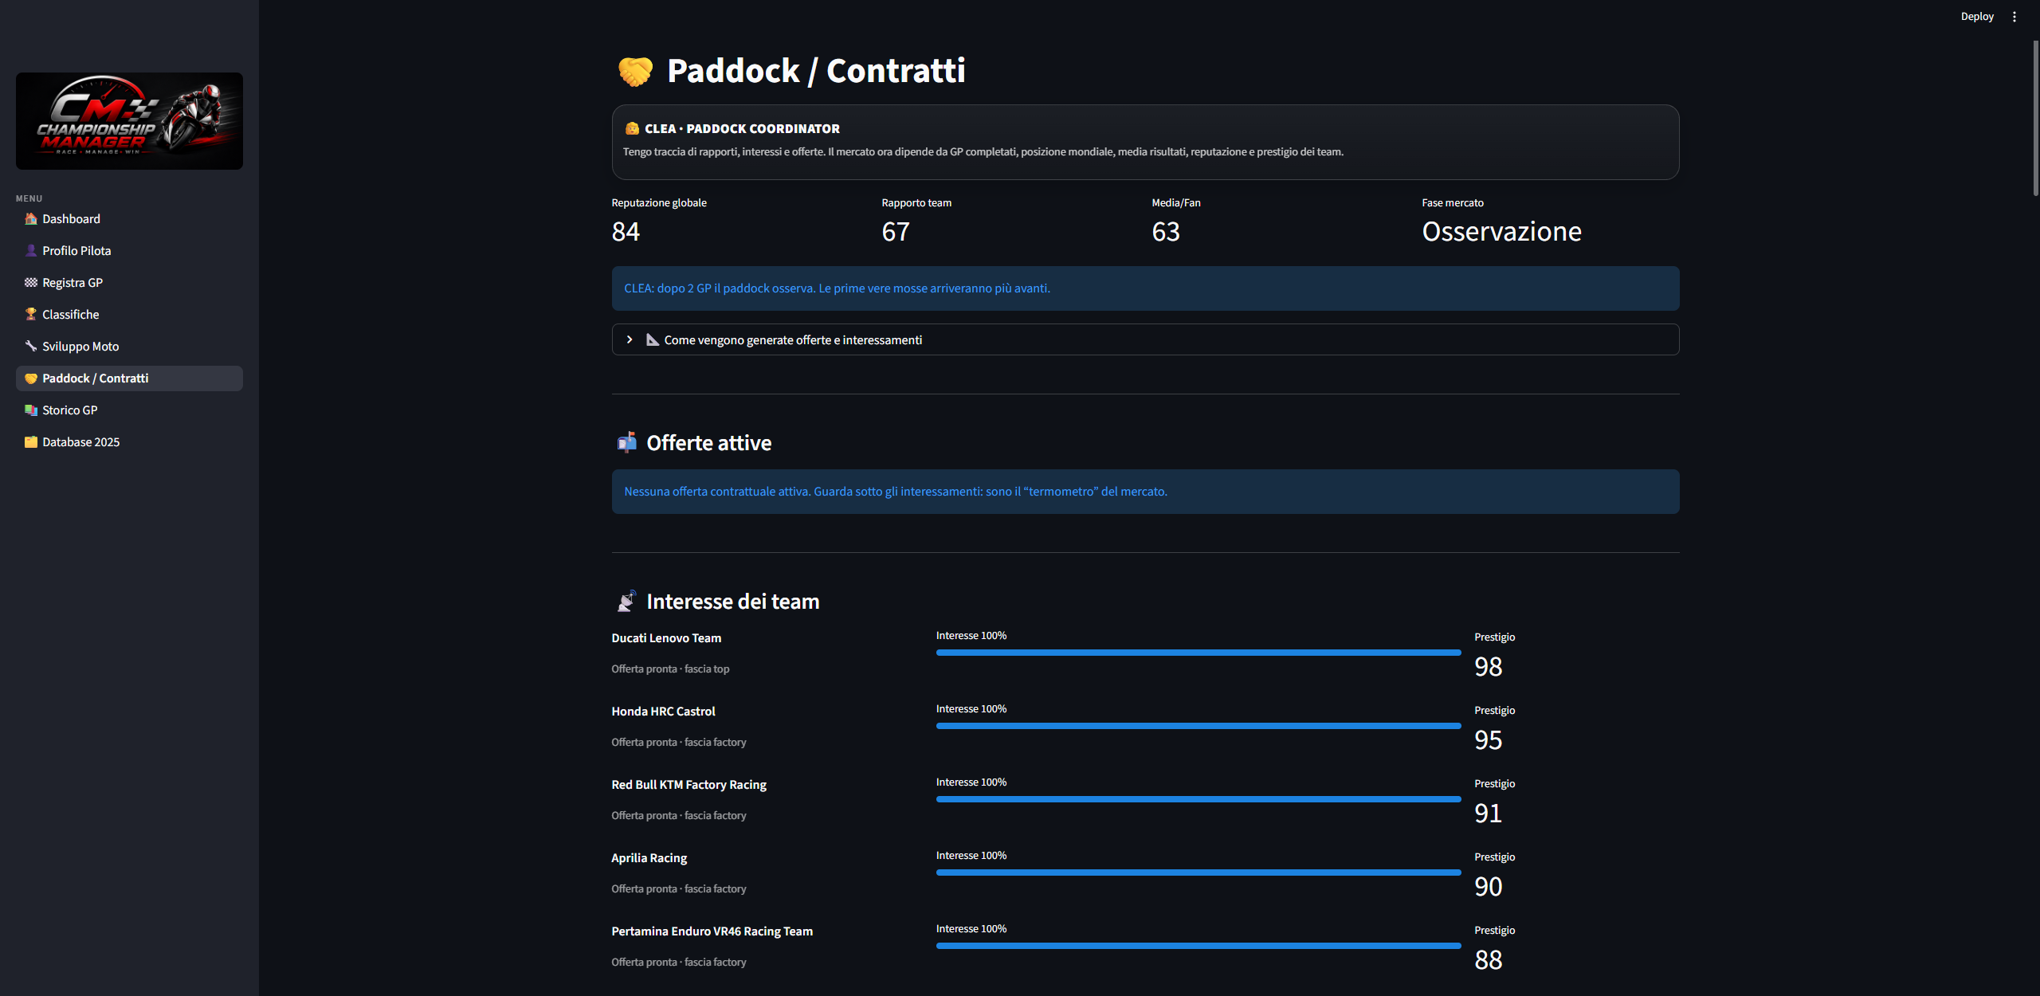The width and height of the screenshot is (2040, 996).
Task: Click the 'Offerte attive' heading
Action: coord(708,443)
